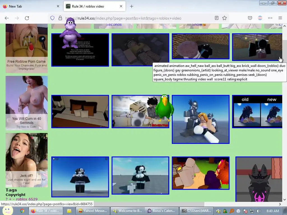Open the old versus new comparison thumbnail
The height and width of the screenshot is (215, 287).
[257, 111]
